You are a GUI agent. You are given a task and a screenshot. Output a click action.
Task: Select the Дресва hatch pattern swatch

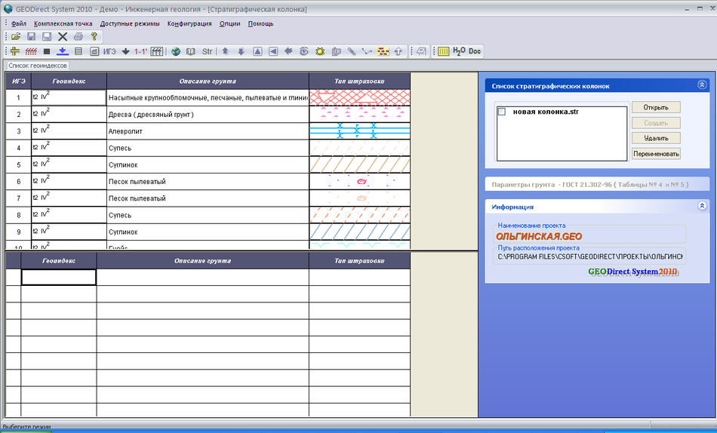click(x=359, y=115)
